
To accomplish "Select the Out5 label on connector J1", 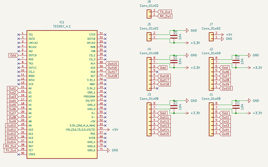I will (x=225, y=134).
